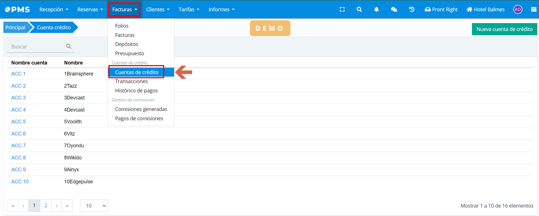The image size is (539, 216).
Task: Click the fullscreen expand icon
Action: 342,9
